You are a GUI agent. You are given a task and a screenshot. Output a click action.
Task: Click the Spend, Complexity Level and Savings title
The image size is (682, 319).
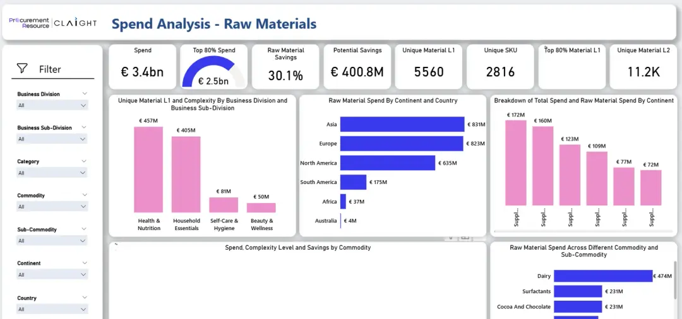[297, 247]
